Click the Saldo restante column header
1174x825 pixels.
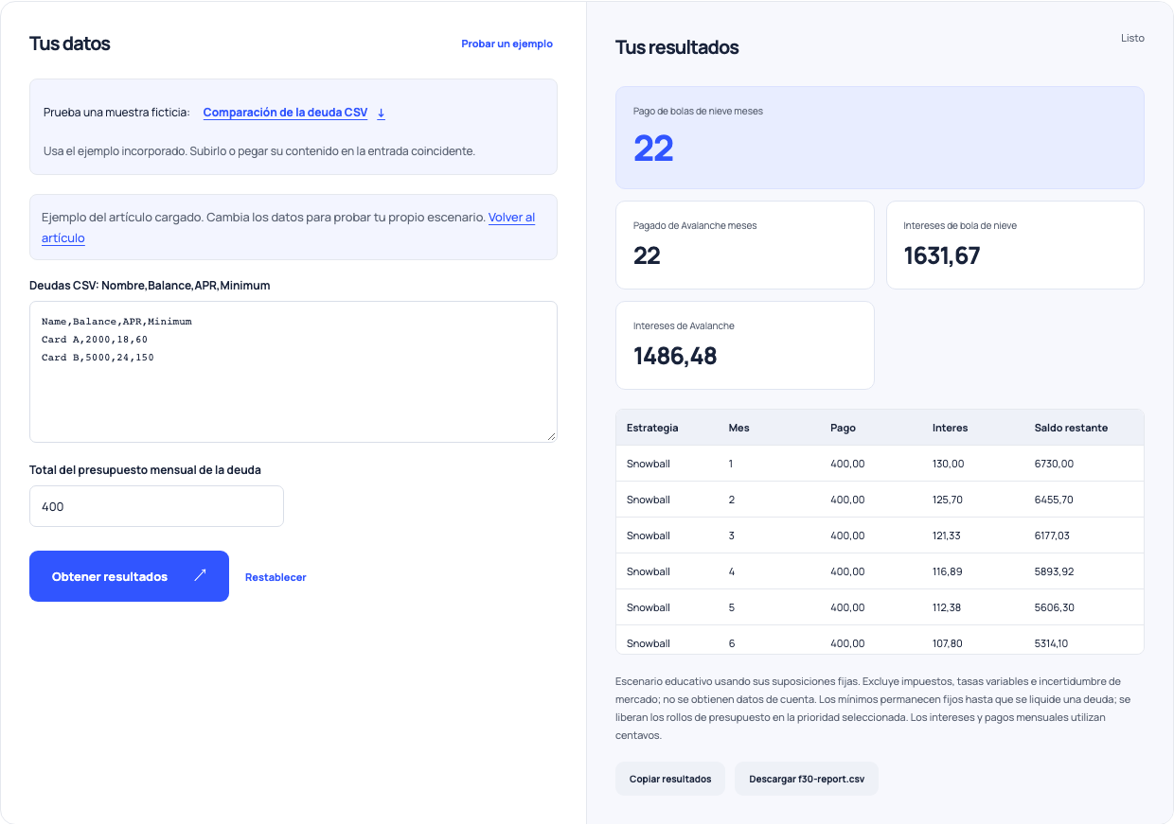coord(1071,428)
